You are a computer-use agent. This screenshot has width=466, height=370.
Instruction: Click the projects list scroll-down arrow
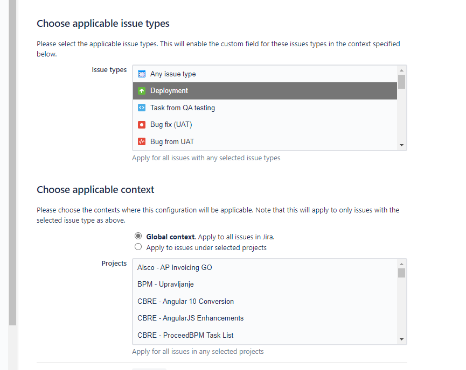[401, 339]
